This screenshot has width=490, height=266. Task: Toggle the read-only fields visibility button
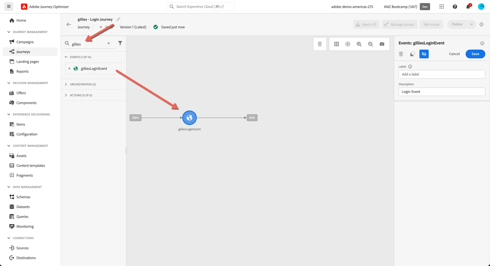pyautogui.click(x=424, y=54)
